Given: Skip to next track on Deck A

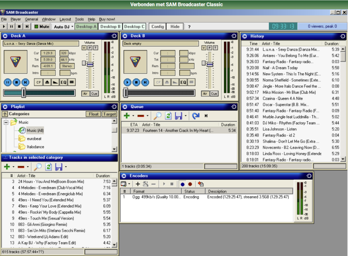Looking at the screenshot, I should [25, 82].
